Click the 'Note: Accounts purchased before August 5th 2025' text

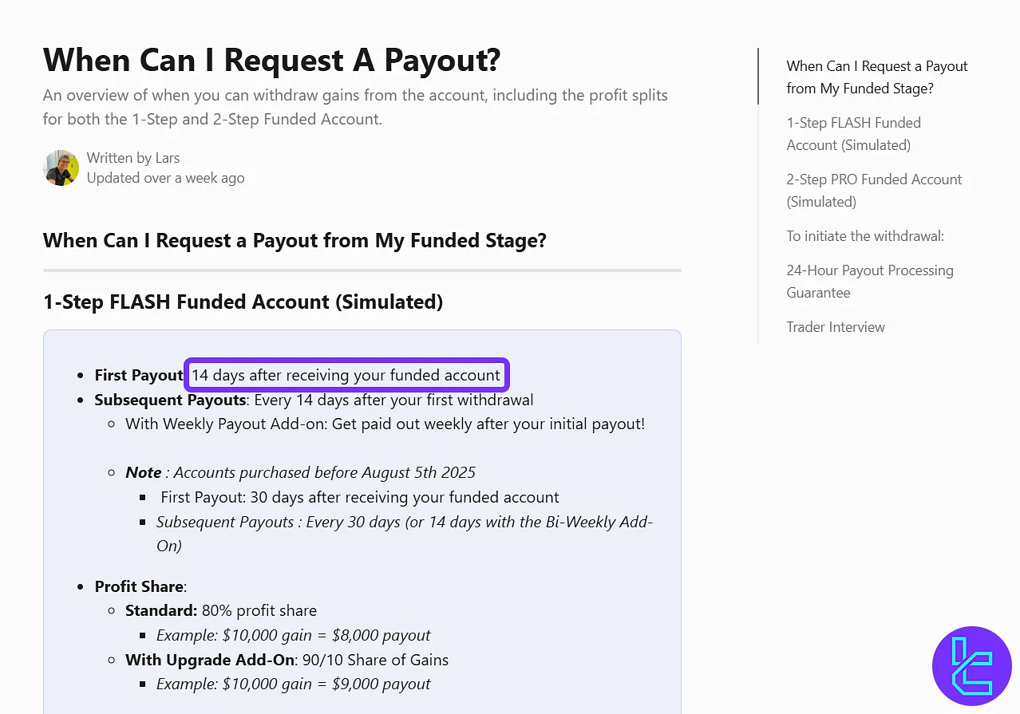pyautogui.click(x=299, y=472)
